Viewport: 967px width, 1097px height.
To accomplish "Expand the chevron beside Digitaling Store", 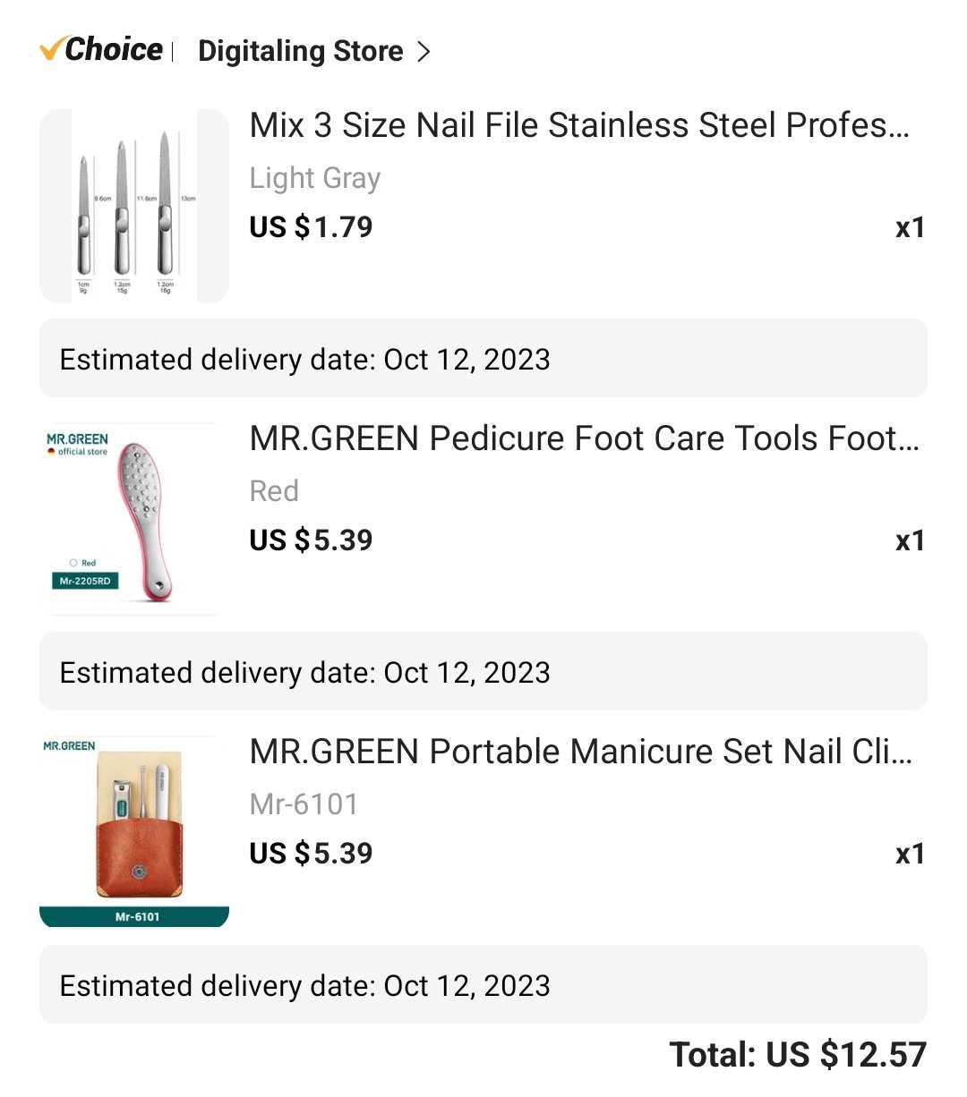I will click(x=424, y=52).
